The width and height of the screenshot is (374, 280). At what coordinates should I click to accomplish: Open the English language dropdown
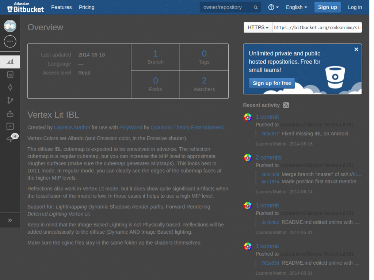[x=296, y=7]
